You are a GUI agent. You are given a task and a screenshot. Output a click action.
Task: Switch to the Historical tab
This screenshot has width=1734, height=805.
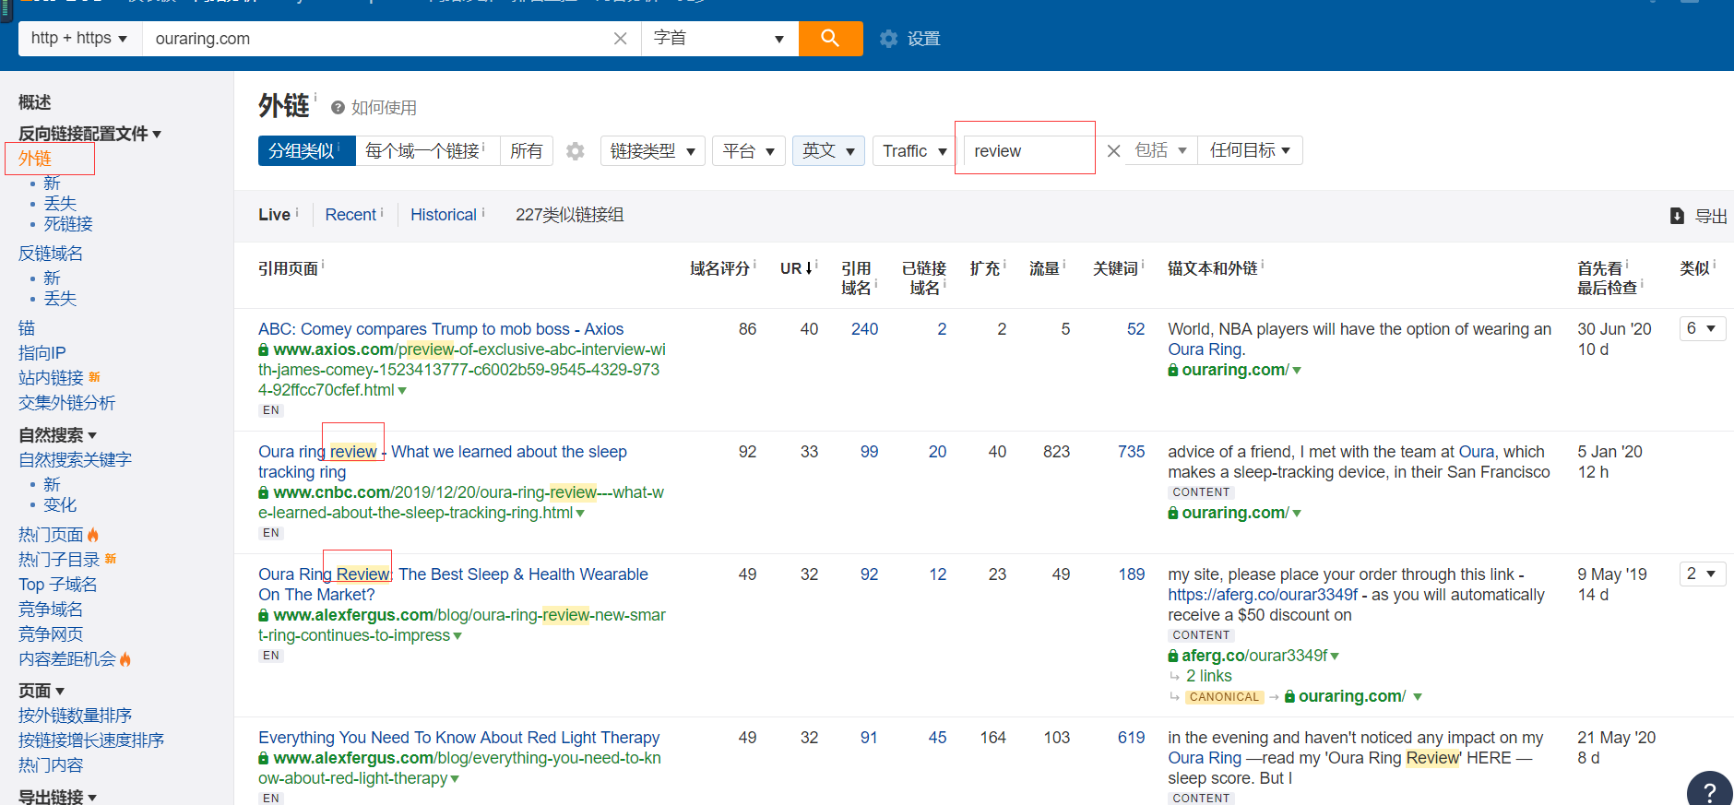pyautogui.click(x=444, y=215)
